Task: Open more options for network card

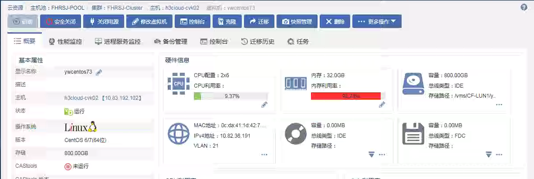Action: tap(264, 154)
